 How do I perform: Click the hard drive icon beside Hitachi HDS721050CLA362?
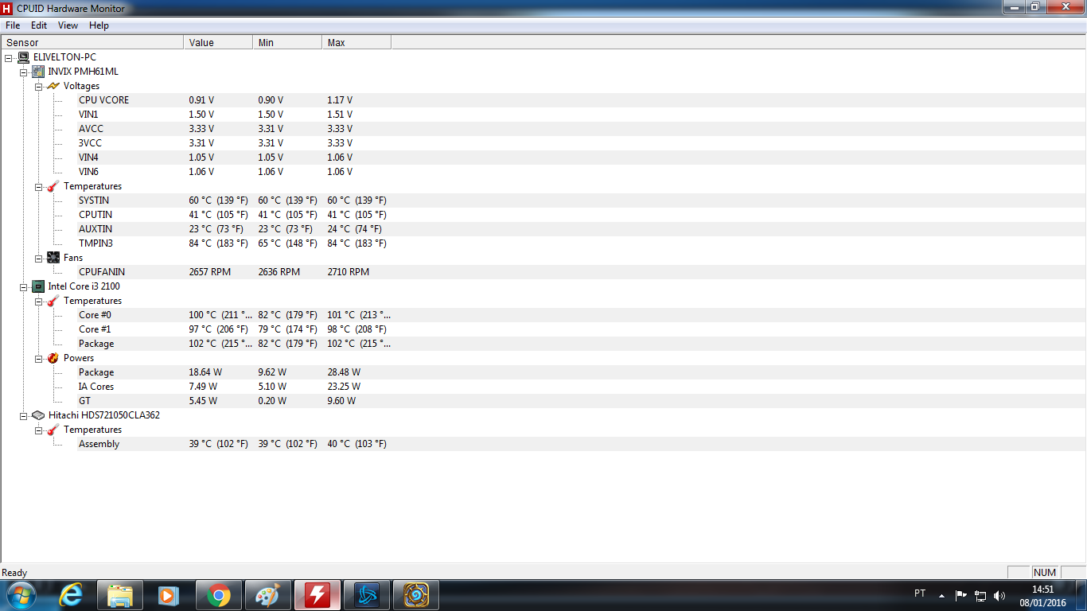[38, 415]
